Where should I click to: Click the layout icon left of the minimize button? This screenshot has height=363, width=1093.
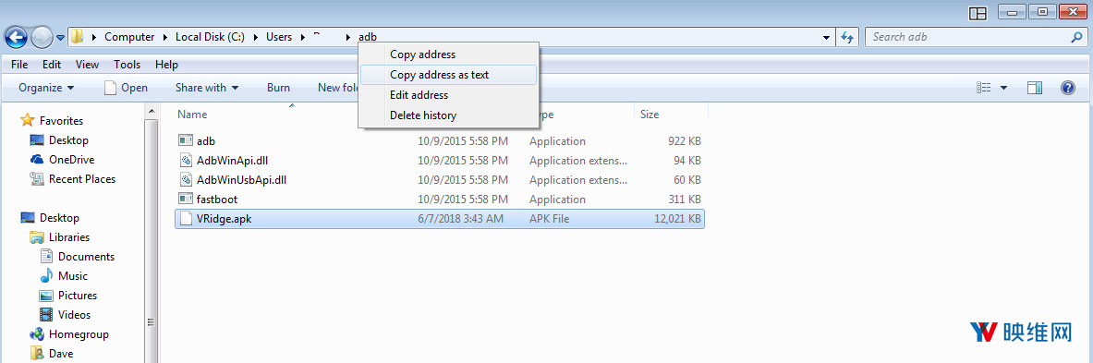pos(978,13)
